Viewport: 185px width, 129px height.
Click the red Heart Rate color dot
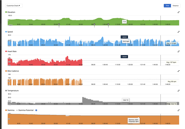[x=6, y=51]
